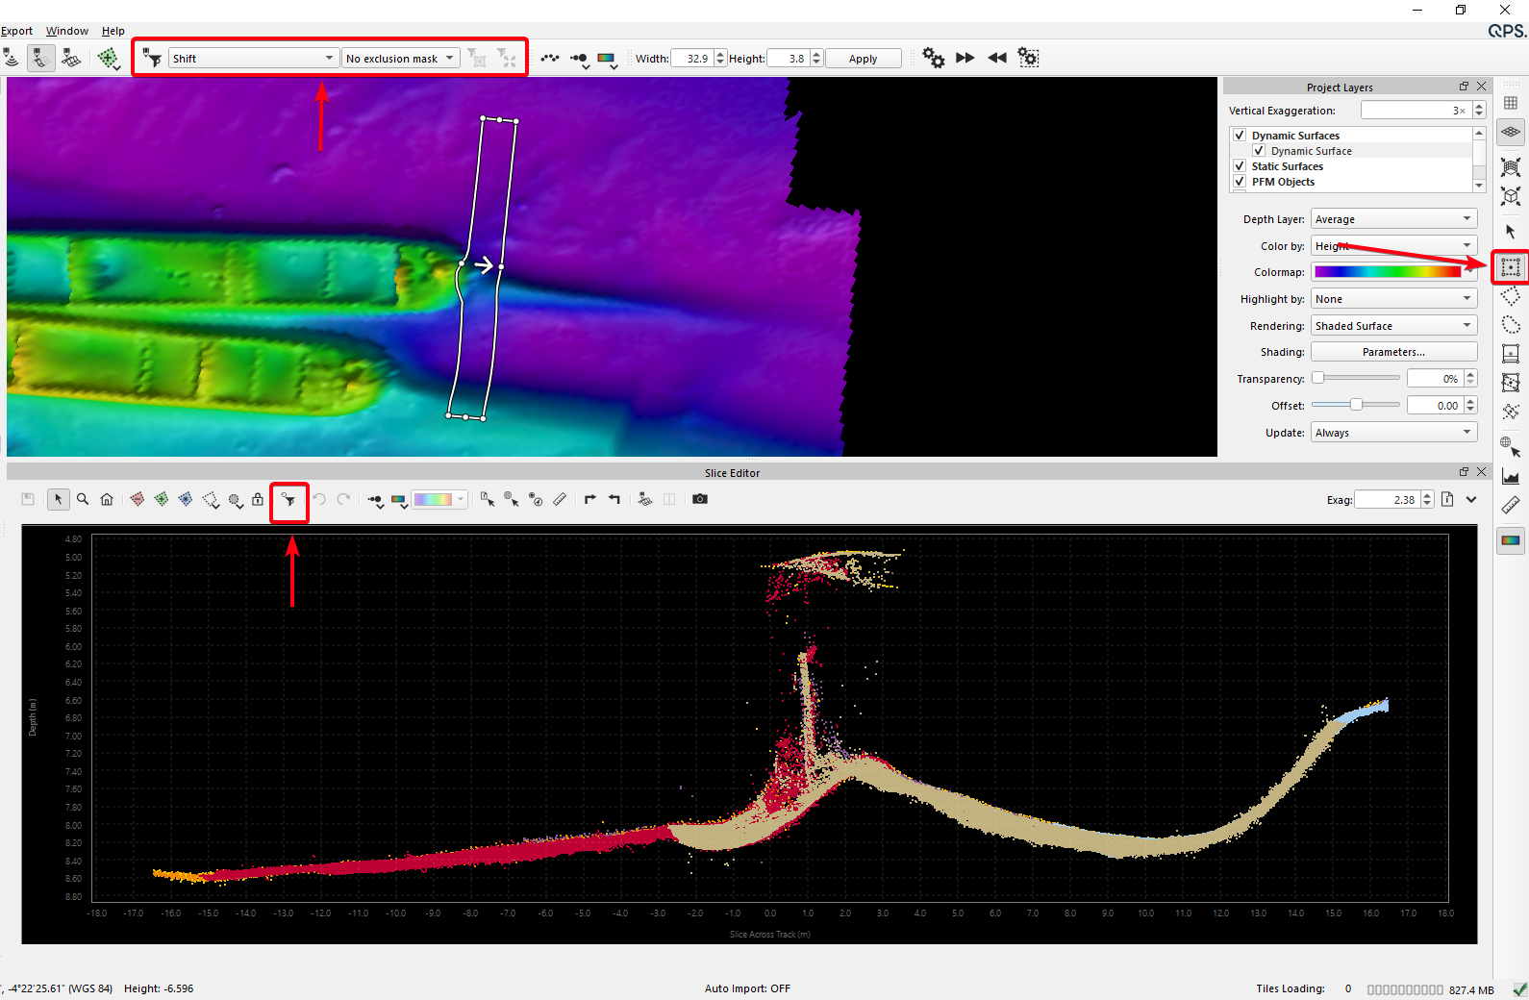1529x1000 pixels.
Task: Click the Apply button next to Height
Action: coord(863,59)
